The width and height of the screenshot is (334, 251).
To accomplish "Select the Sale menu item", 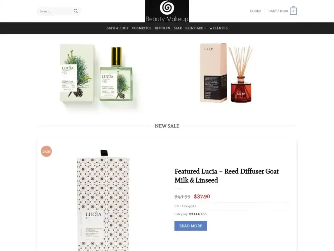I will click(178, 28).
